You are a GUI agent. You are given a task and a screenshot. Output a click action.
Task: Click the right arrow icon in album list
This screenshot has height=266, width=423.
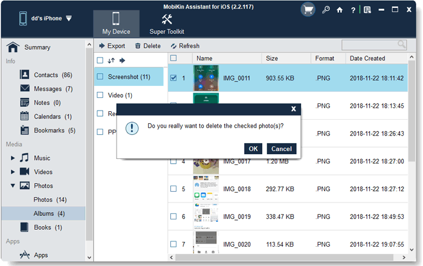[123, 60]
